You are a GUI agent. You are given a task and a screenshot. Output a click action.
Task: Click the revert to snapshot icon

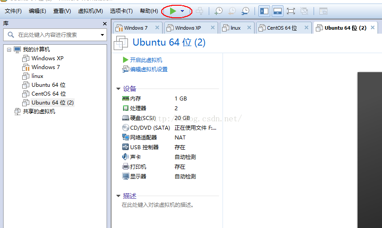232,11
